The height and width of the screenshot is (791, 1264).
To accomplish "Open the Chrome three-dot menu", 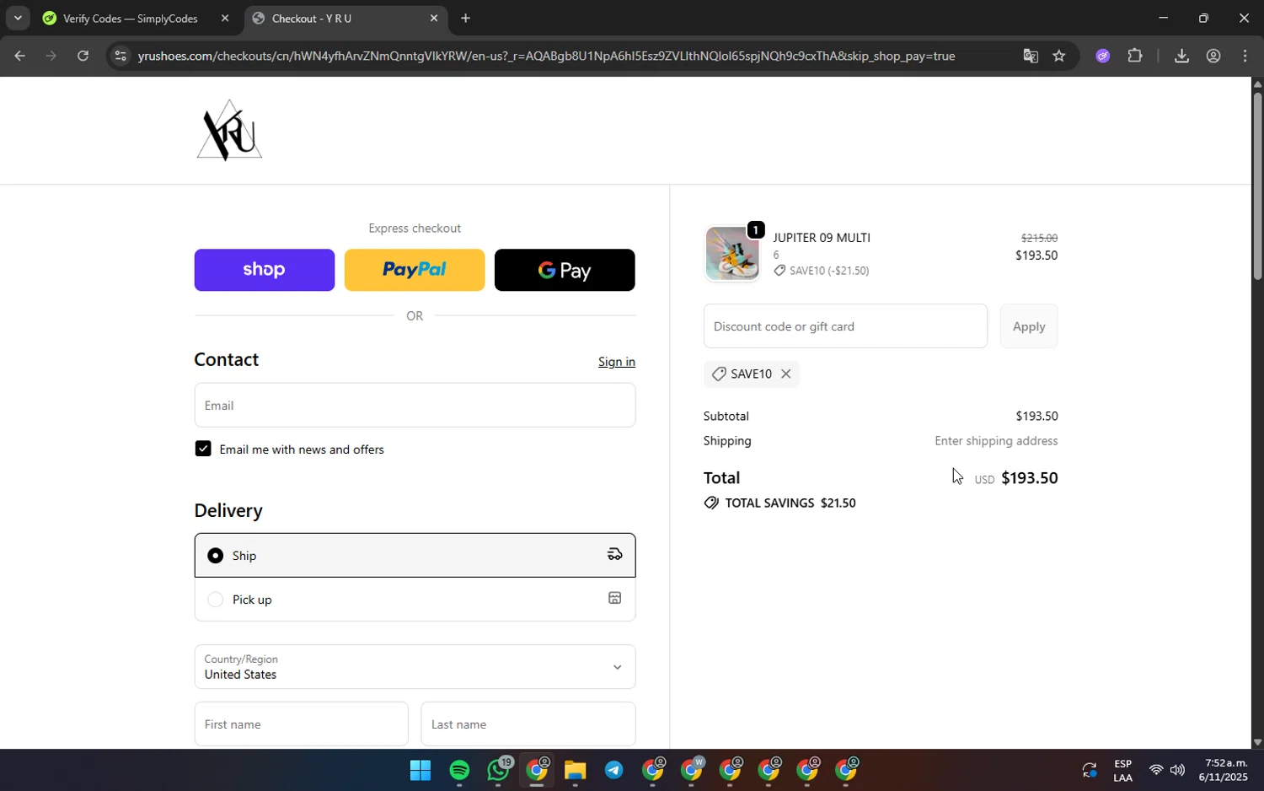I will coord(1245,56).
